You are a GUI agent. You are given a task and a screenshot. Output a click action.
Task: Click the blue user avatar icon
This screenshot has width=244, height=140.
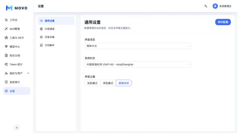[215, 6]
